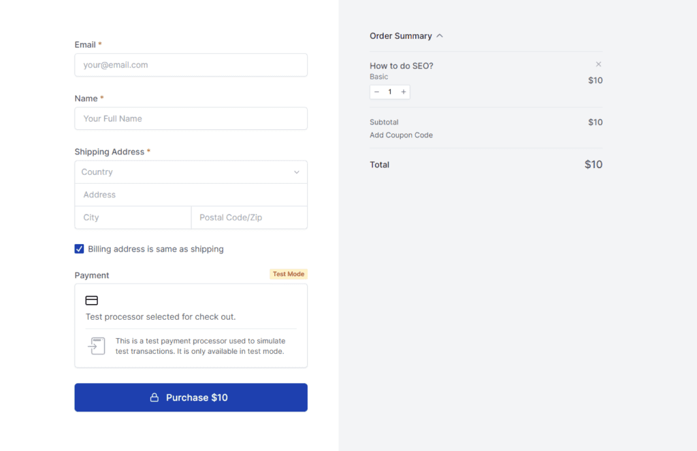Click Add Coupon Code link

tap(401, 135)
